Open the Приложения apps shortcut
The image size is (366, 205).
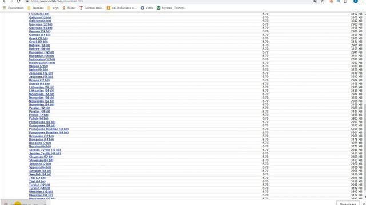[13, 8]
